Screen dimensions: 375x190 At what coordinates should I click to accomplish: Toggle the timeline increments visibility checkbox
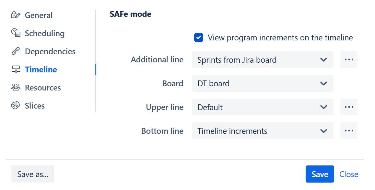pos(198,37)
